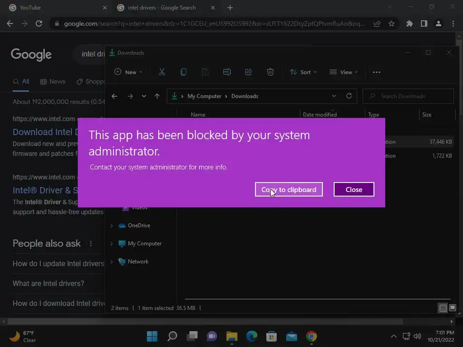
Task: Click the Chrome back arrow
Action: click(10, 23)
